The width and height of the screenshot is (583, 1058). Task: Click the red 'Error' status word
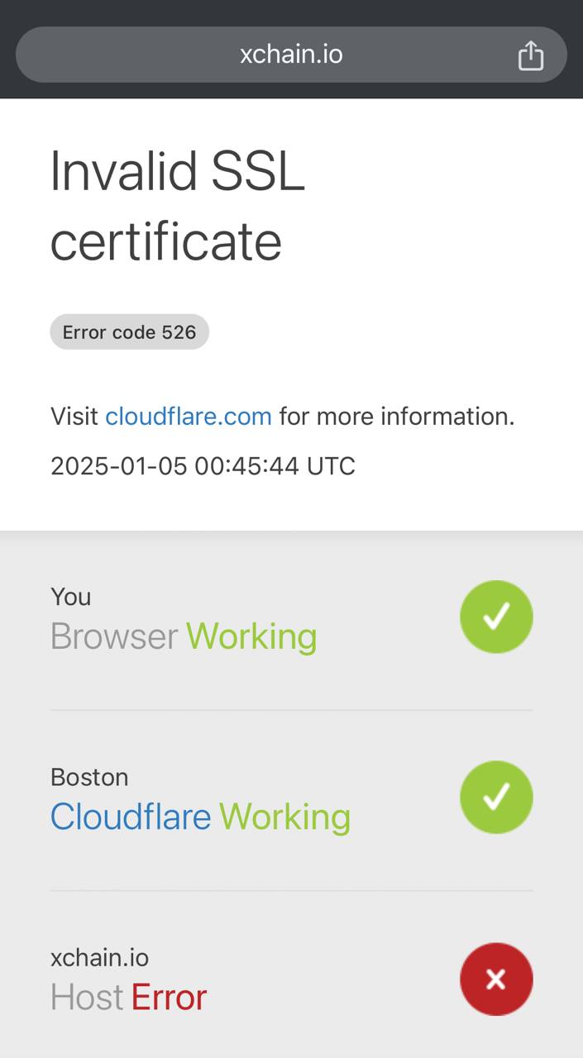[169, 998]
